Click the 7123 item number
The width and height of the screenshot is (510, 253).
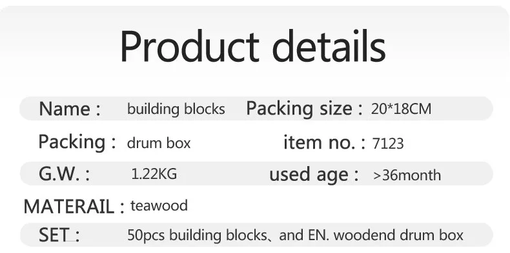click(388, 144)
